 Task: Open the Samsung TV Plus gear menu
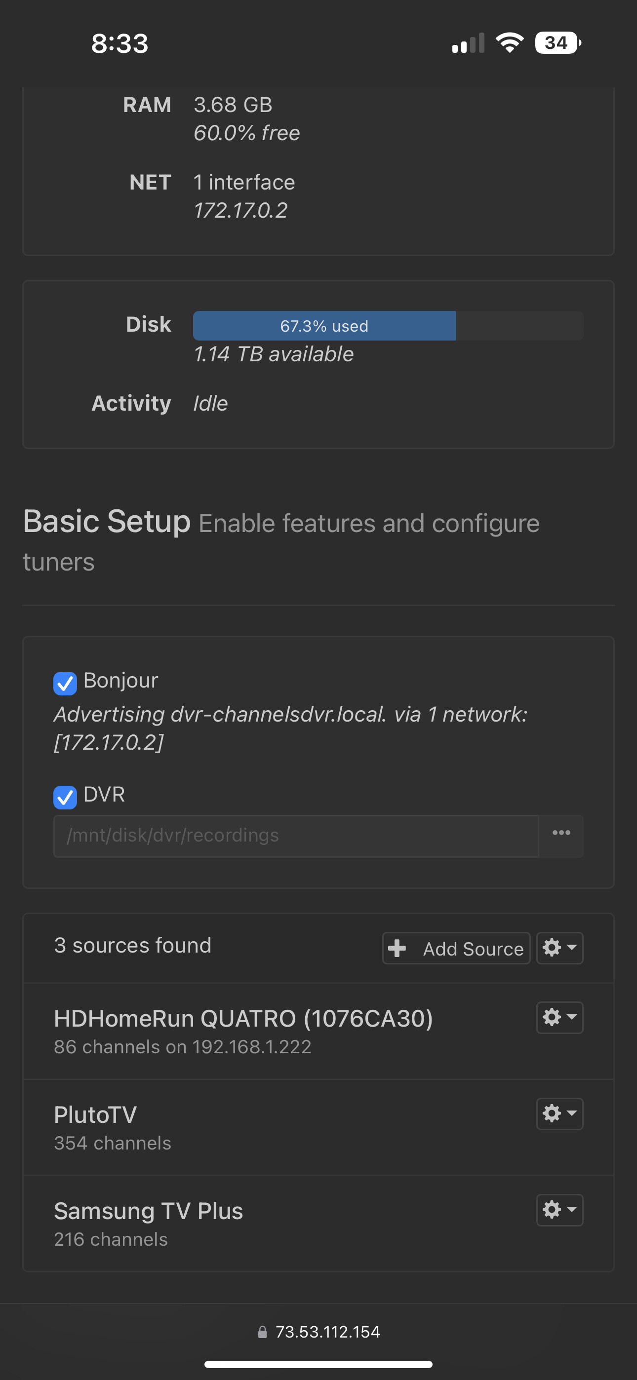pyautogui.click(x=559, y=1210)
